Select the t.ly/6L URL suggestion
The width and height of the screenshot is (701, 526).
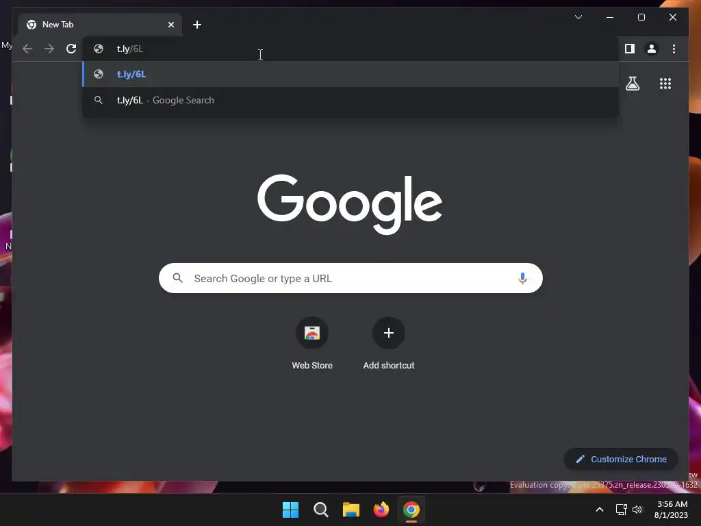click(x=350, y=74)
